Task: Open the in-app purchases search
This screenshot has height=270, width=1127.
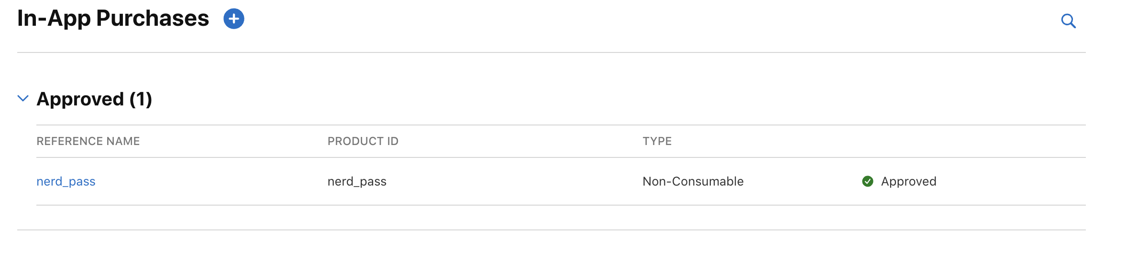Action: click(x=1068, y=21)
